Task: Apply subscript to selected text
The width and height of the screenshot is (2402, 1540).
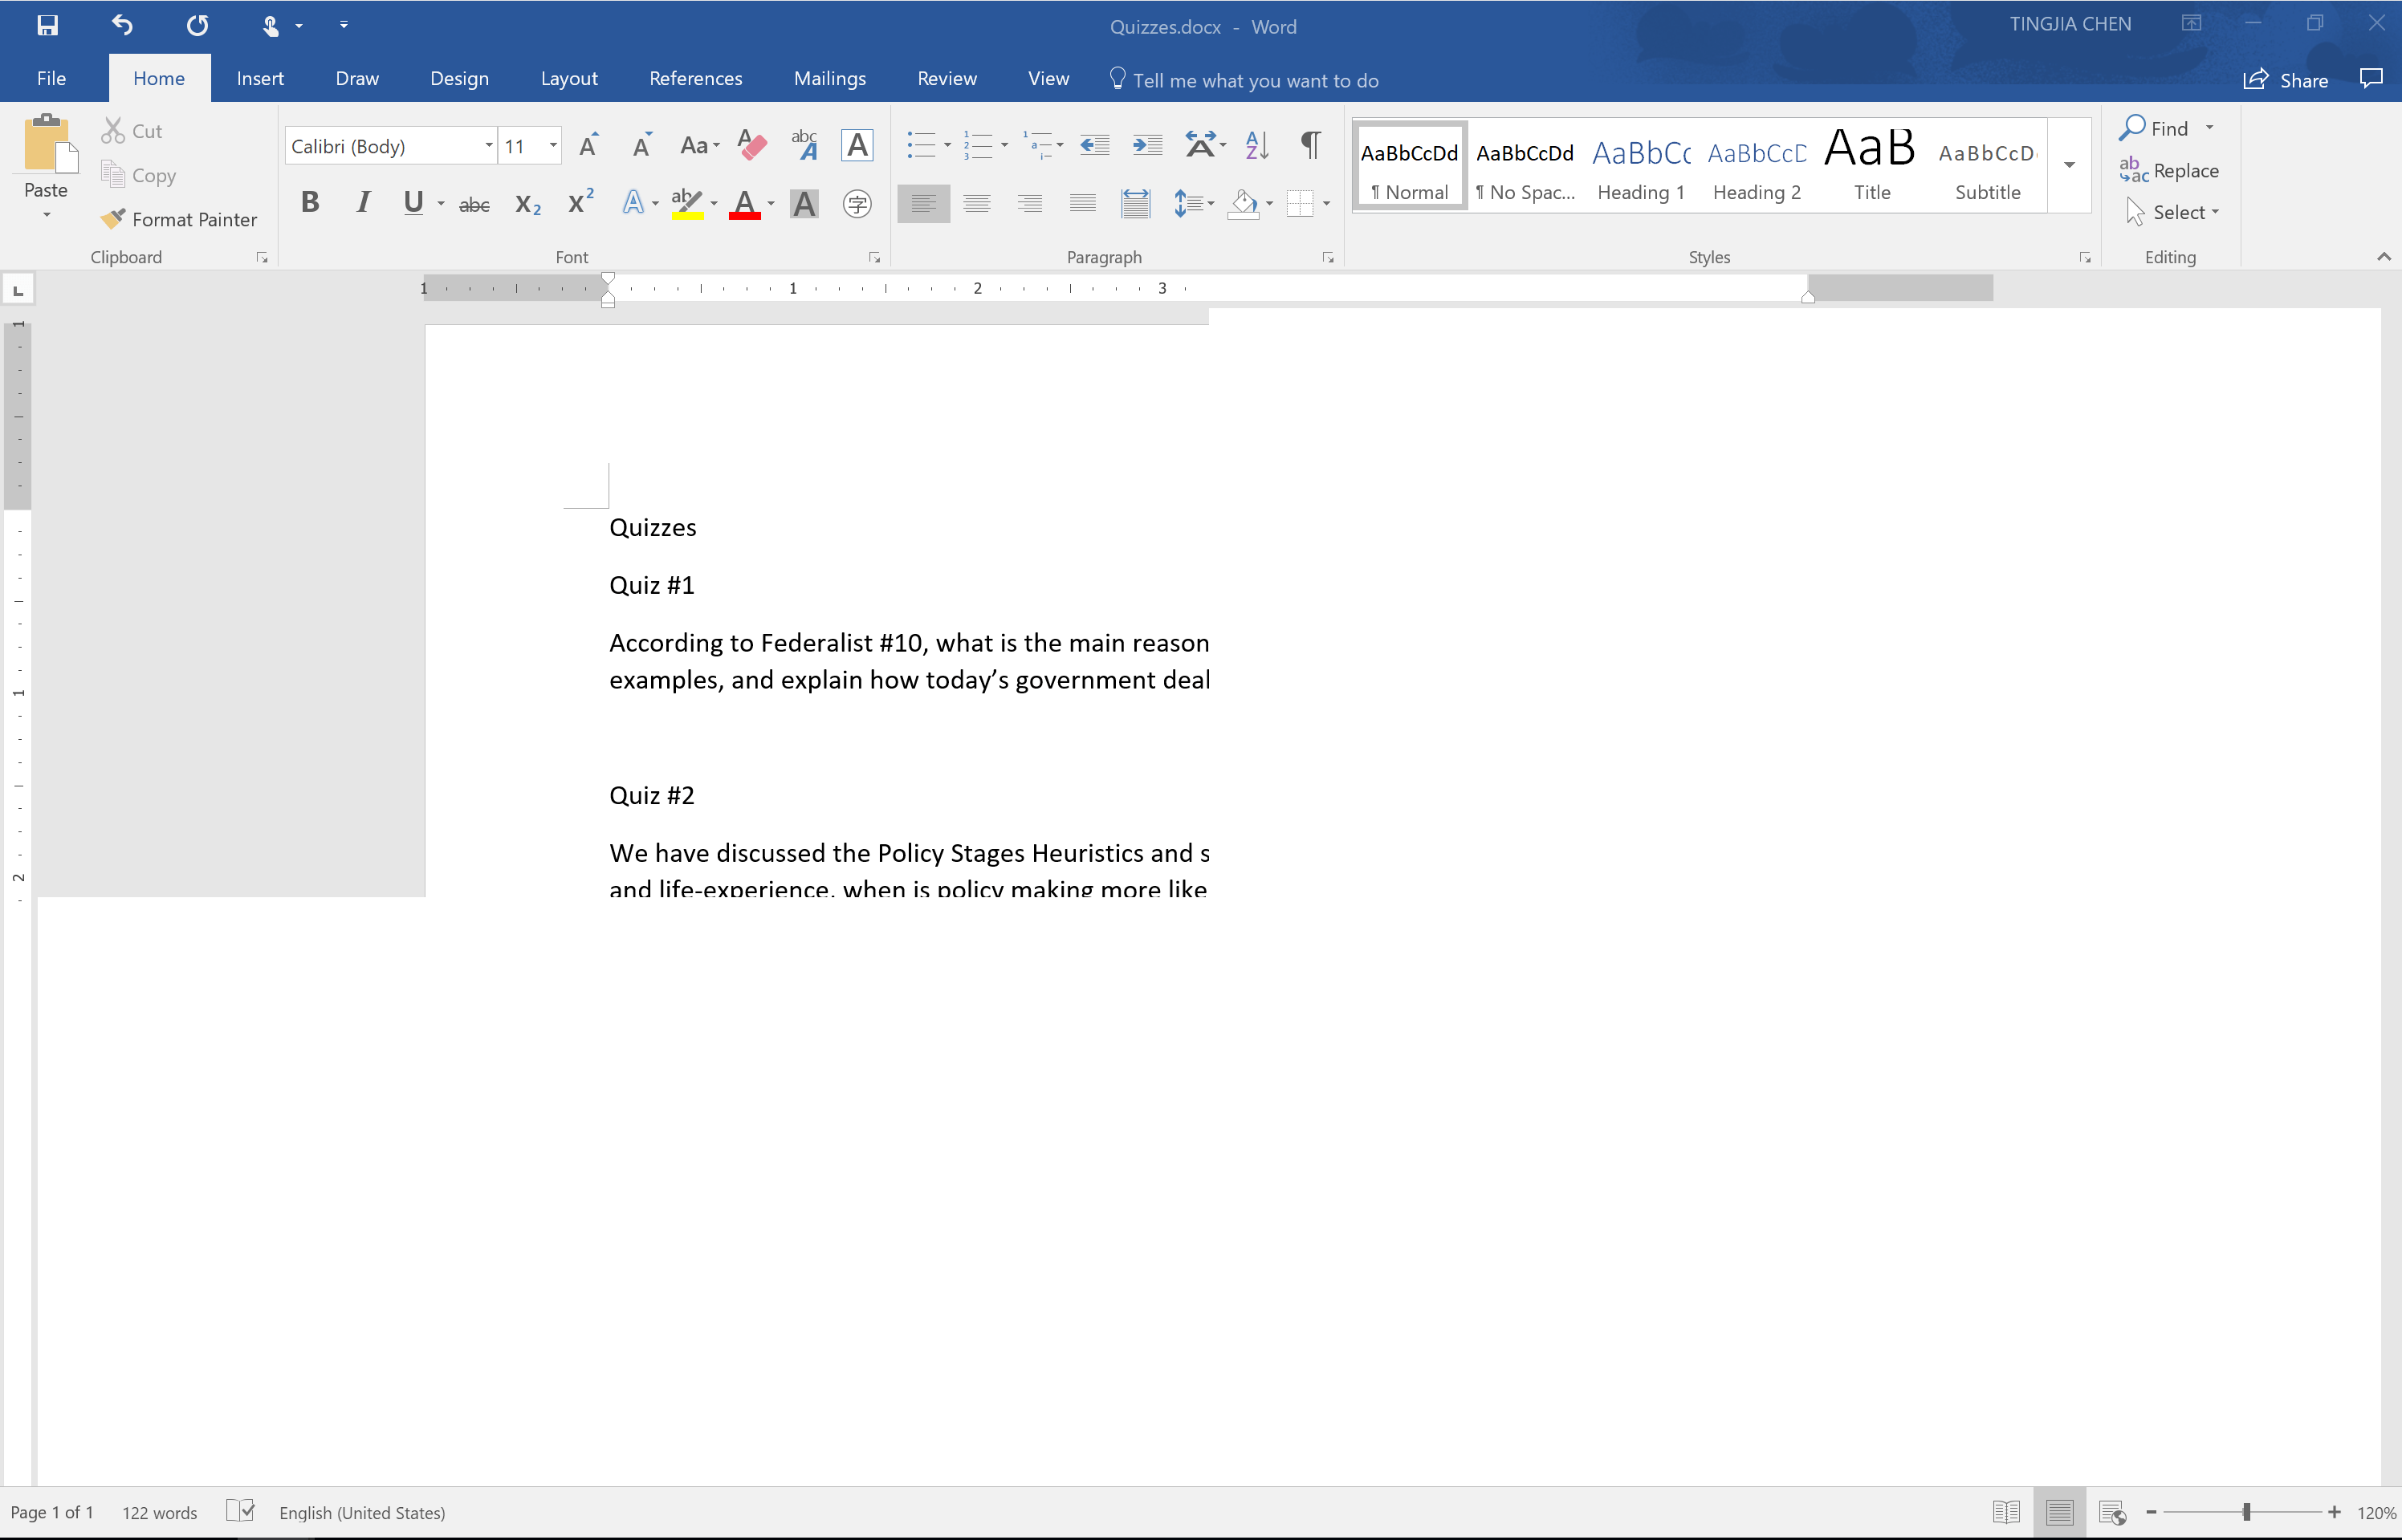Action: pos(527,203)
